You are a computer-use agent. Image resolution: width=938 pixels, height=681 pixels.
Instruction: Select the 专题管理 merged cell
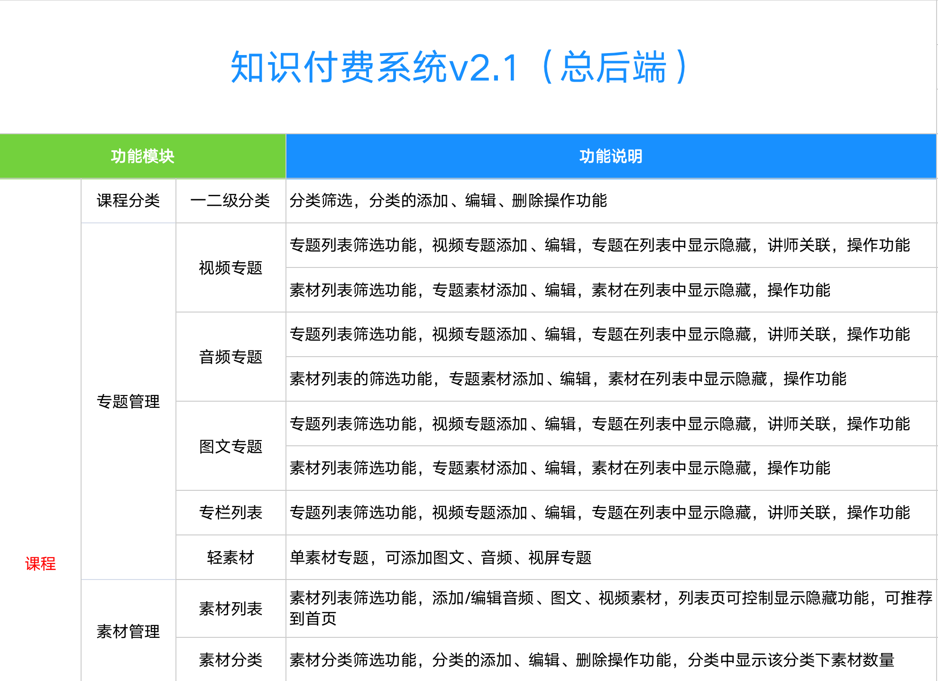click(128, 402)
